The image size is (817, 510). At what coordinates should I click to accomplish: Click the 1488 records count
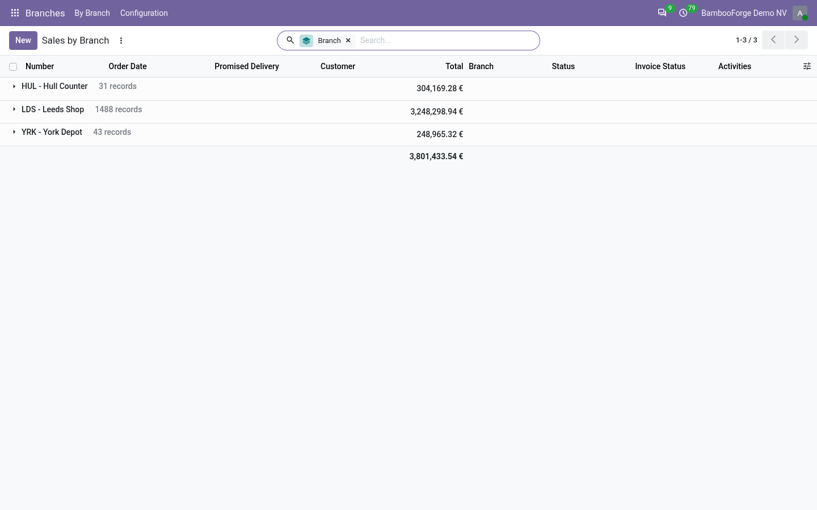coord(119,109)
